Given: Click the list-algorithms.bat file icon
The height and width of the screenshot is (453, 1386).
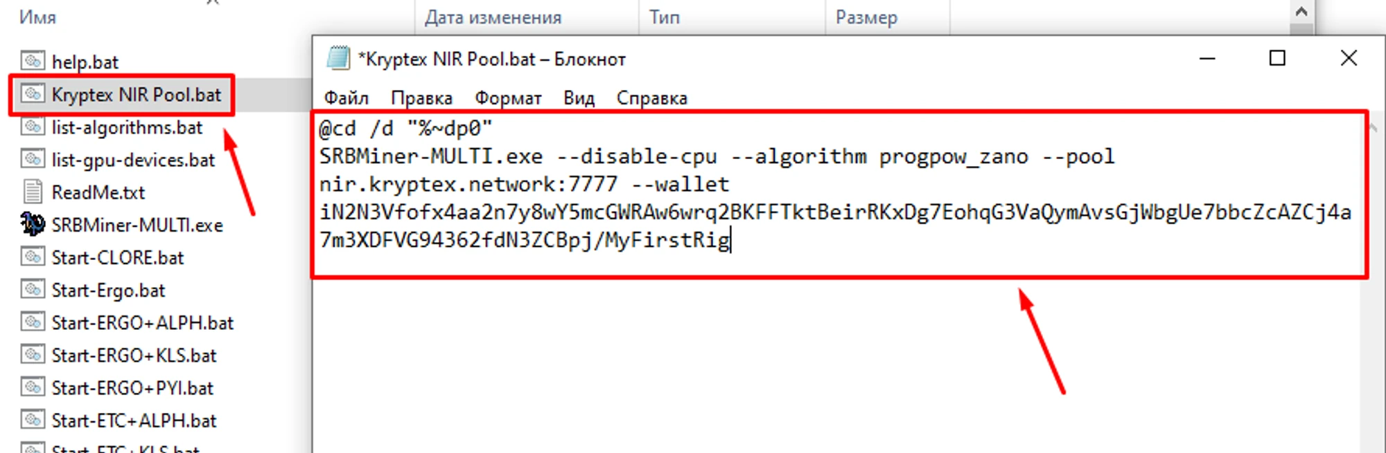Looking at the screenshot, I should click(x=33, y=127).
